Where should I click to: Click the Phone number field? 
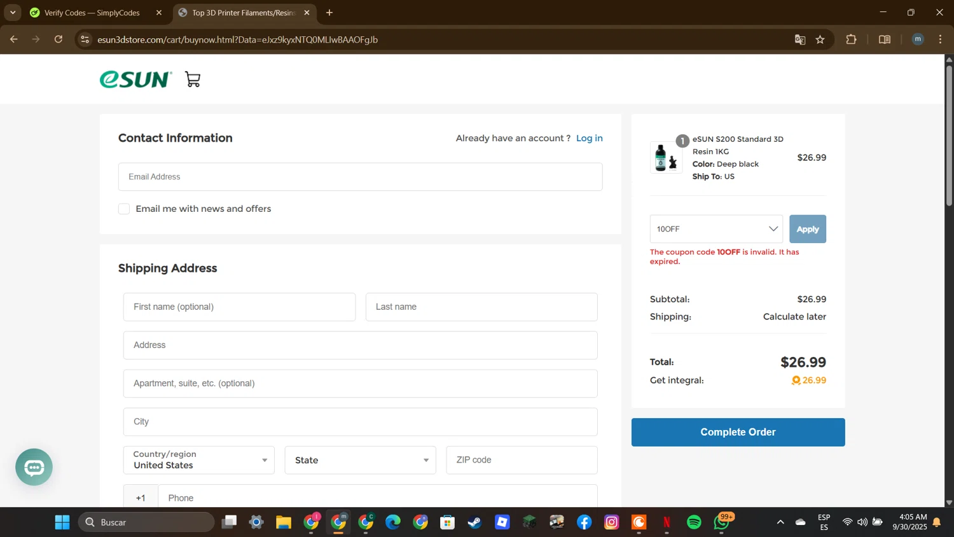378,497
